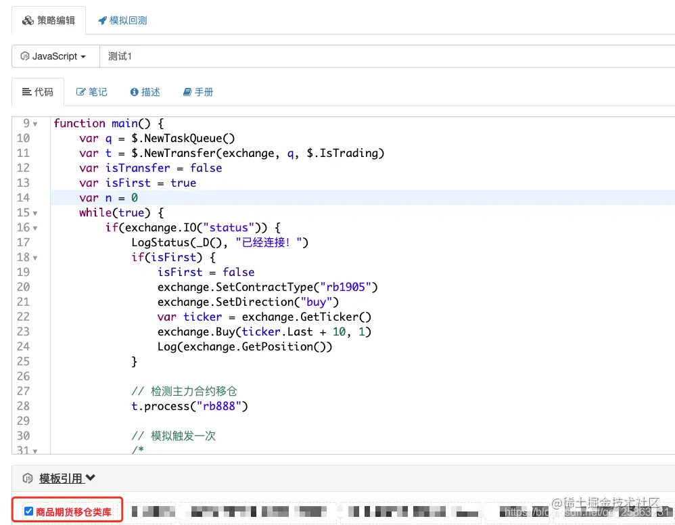Viewport: 675px width, 525px height.
Task: Click line number 14 in the gutter
Action: click(x=23, y=198)
